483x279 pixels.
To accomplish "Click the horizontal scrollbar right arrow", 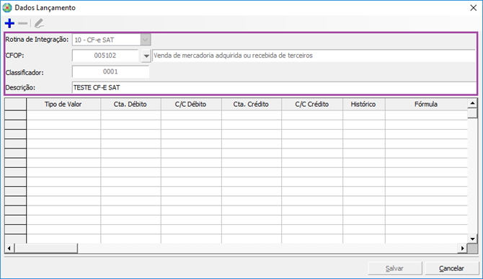I will coord(462,248).
